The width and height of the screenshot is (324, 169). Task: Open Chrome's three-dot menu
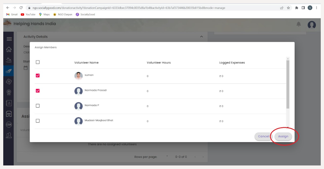tap(317, 8)
